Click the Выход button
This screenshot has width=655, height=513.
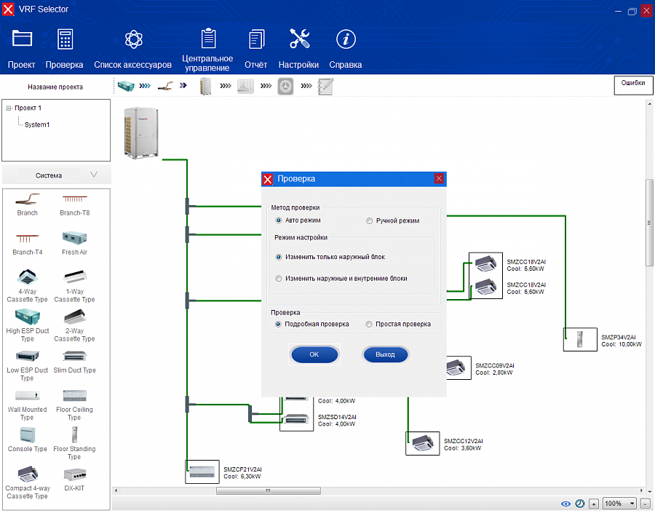click(x=385, y=354)
